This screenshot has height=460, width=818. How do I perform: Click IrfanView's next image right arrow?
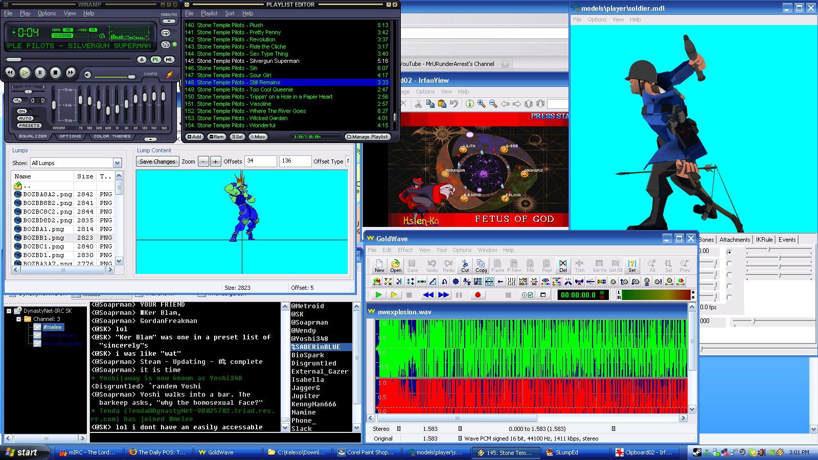coord(517,104)
